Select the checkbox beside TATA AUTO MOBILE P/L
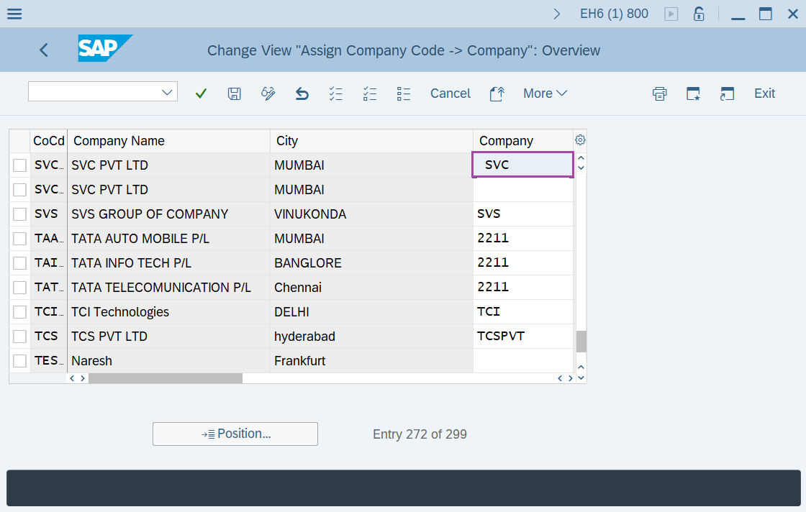806x512 pixels. coord(19,238)
